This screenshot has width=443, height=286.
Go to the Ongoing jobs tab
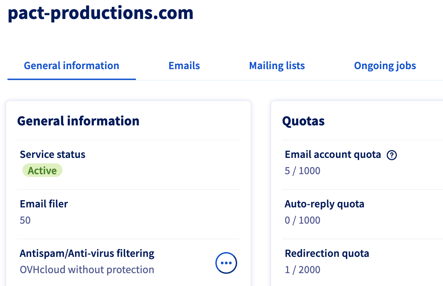tap(385, 65)
